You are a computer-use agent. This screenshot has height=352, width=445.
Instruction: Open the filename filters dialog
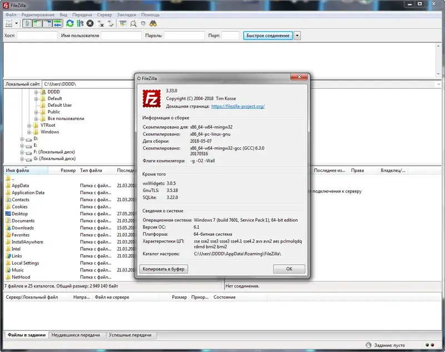pyautogui.click(x=123, y=23)
